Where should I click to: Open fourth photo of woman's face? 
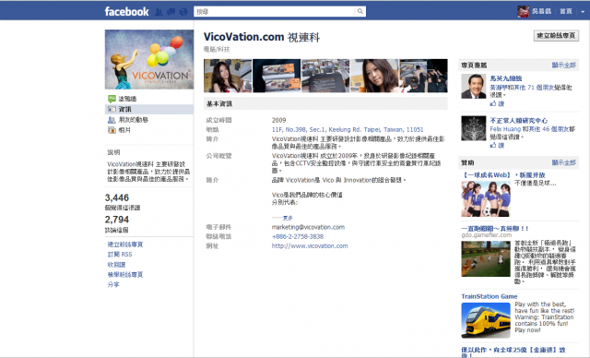pos(374,76)
